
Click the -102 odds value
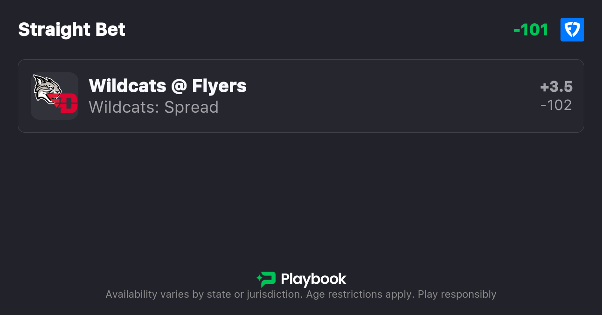(556, 105)
